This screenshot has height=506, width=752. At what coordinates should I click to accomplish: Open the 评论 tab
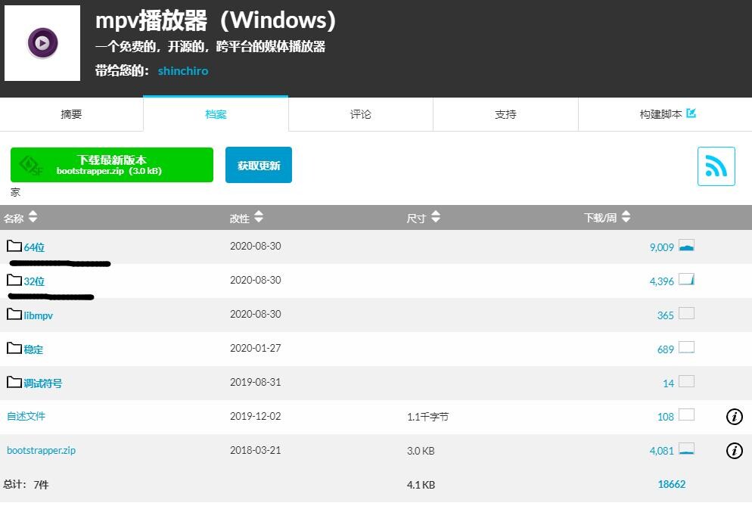coord(361,114)
